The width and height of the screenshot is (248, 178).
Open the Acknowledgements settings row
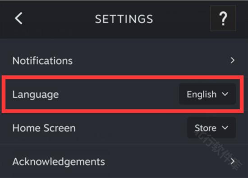point(124,161)
